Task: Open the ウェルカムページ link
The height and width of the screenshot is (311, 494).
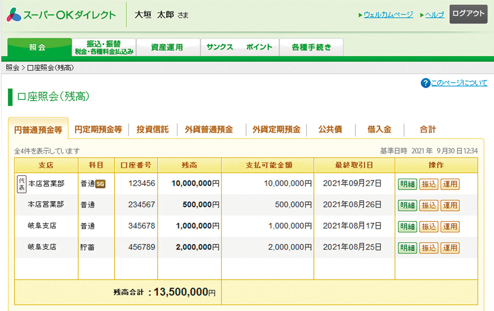Action: point(388,15)
